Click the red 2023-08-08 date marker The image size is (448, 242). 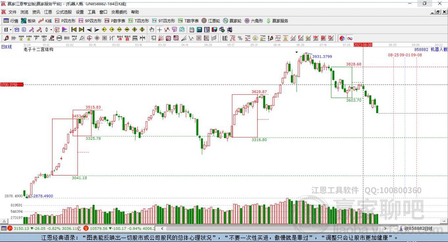[363, 45]
